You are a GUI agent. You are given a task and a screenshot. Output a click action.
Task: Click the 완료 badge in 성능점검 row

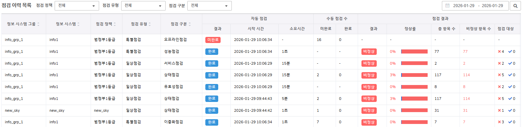point(212,51)
